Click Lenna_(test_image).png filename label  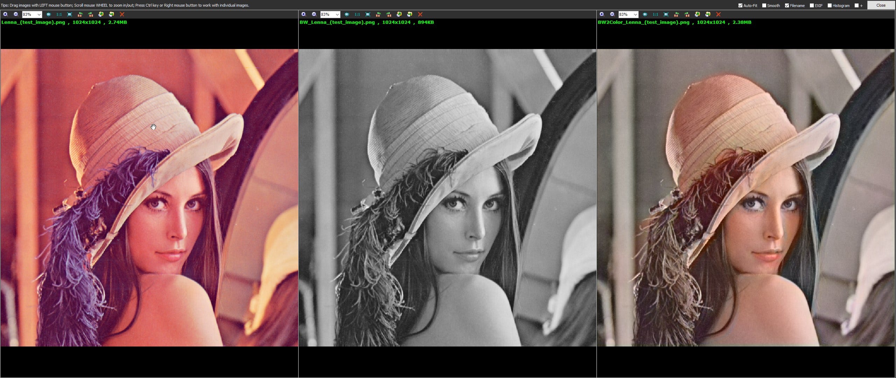pos(33,22)
